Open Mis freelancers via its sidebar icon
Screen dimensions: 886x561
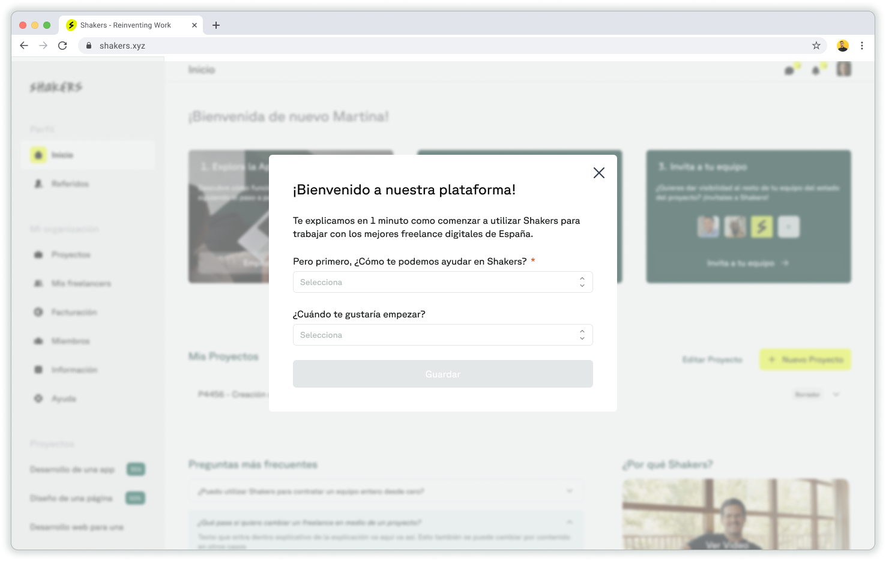click(38, 283)
